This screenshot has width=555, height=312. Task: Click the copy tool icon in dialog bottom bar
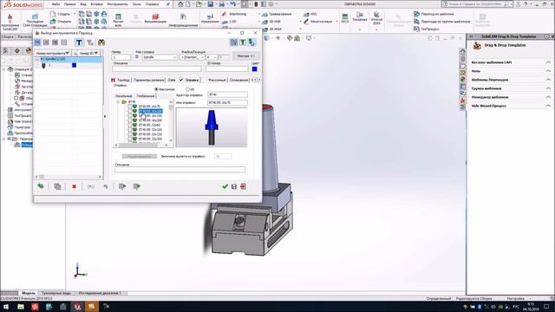57,186
